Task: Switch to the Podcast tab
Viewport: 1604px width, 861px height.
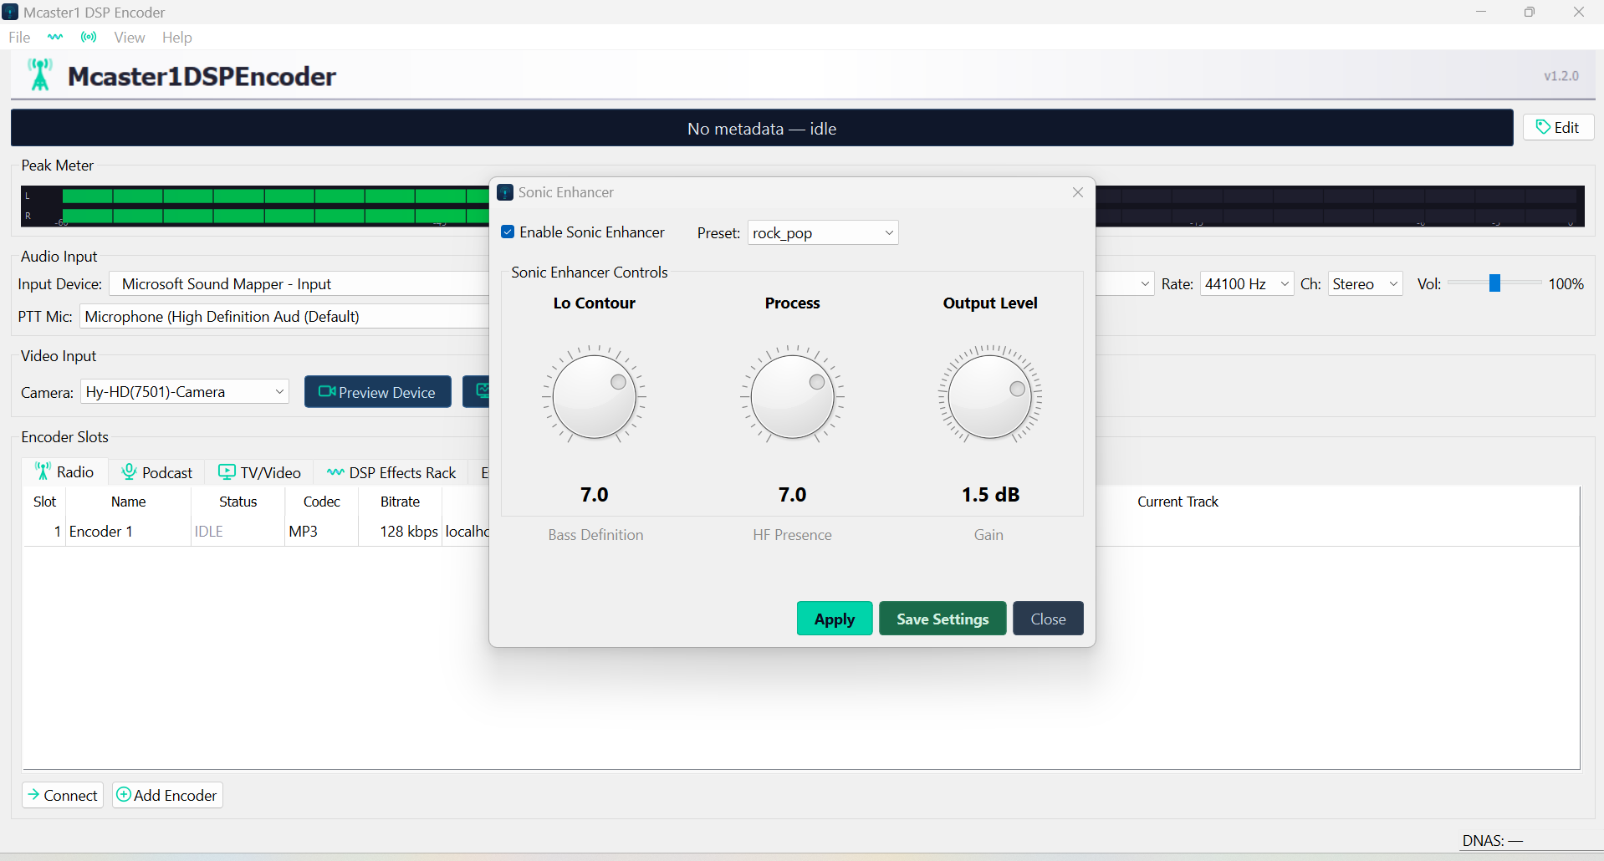Action: pyautogui.click(x=157, y=472)
